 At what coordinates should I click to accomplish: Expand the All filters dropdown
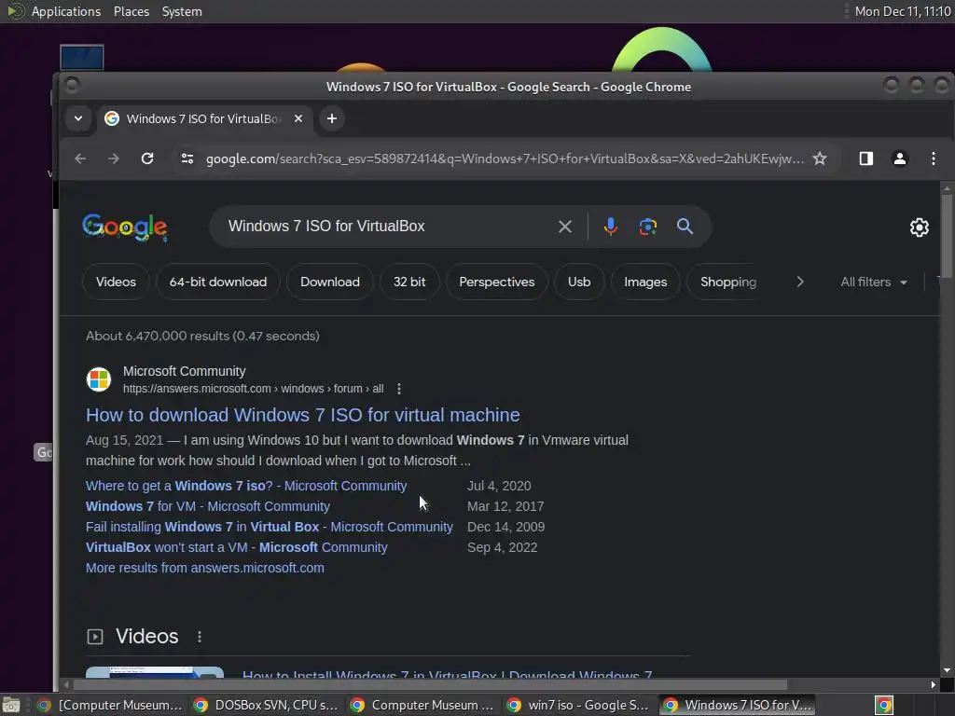[874, 282]
